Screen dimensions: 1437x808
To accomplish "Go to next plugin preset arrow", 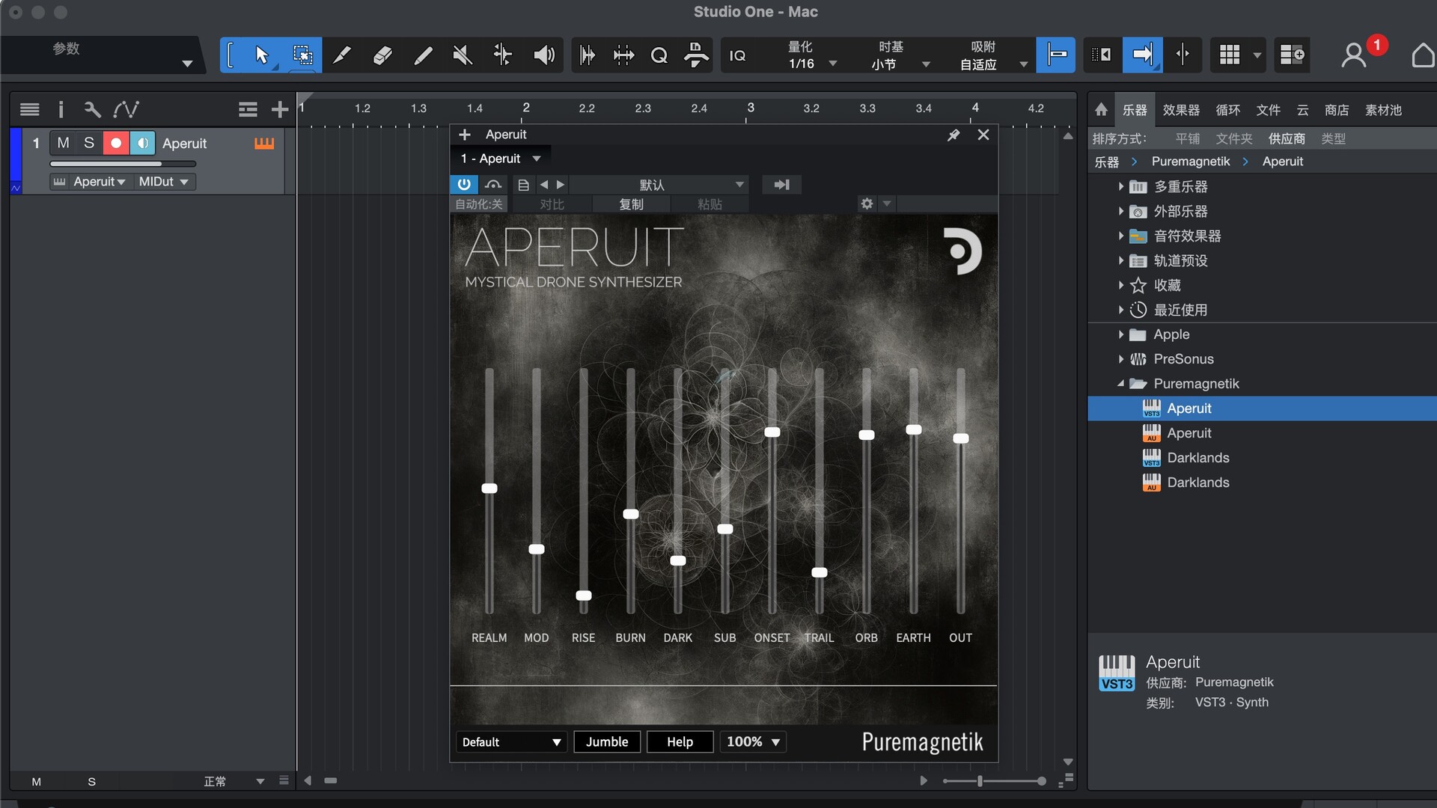I will tap(561, 185).
